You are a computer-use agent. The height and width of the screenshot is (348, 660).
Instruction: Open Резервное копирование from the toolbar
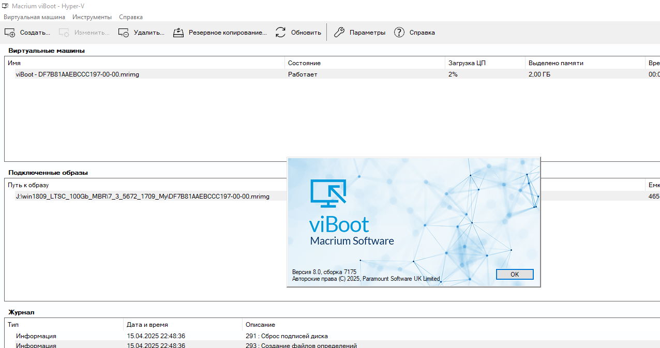pyautogui.click(x=220, y=33)
